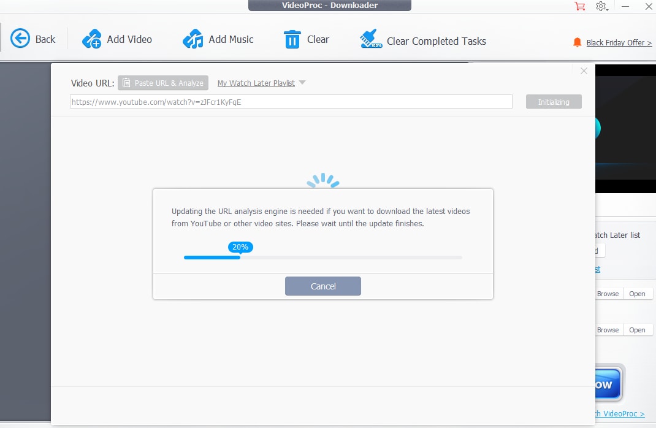Click the Clear trash can icon
Viewport: 656px width, 428px height.
pyautogui.click(x=292, y=39)
